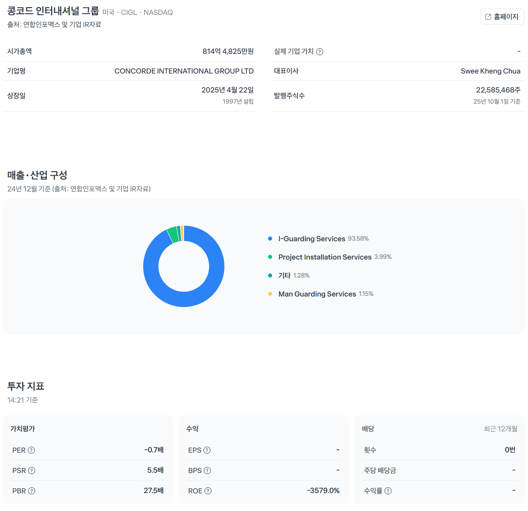Select I-Guarding Services legend label
Viewport: 528px width, 511px height.
coord(312,239)
